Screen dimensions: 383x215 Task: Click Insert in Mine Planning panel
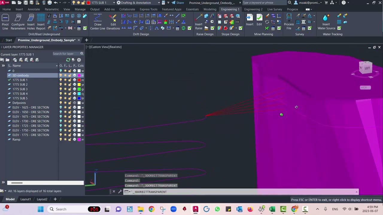click(250, 20)
